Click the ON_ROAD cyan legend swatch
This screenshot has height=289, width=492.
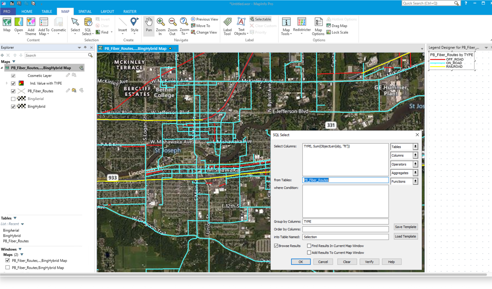pos(438,63)
